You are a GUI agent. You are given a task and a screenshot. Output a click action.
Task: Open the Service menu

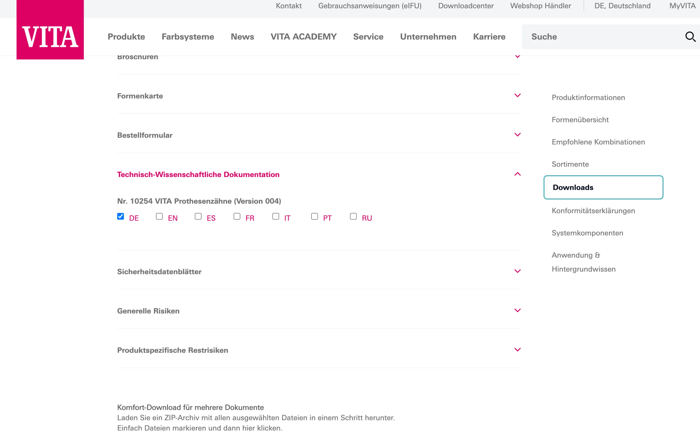click(x=368, y=37)
